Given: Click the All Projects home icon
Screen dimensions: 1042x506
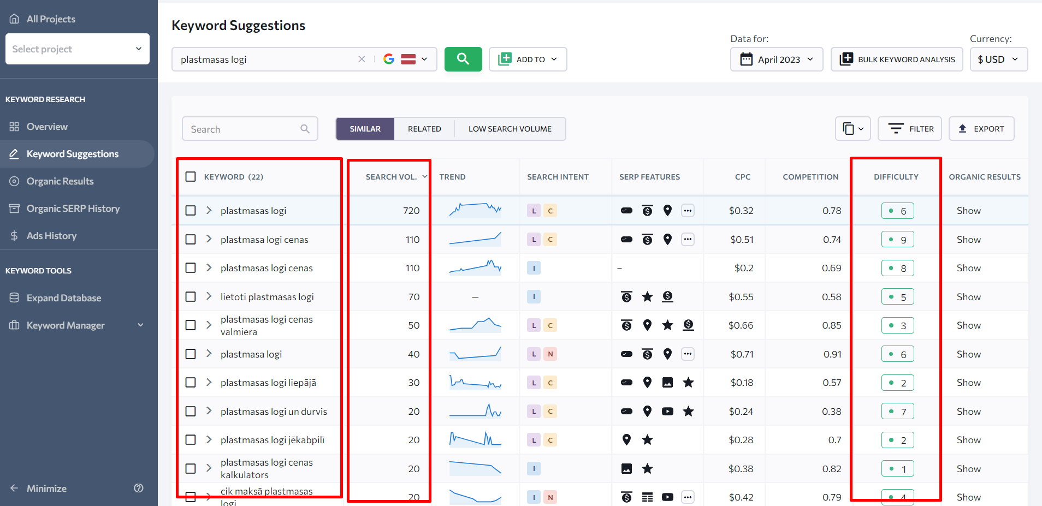Looking at the screenshot, I should pos(14,19).
